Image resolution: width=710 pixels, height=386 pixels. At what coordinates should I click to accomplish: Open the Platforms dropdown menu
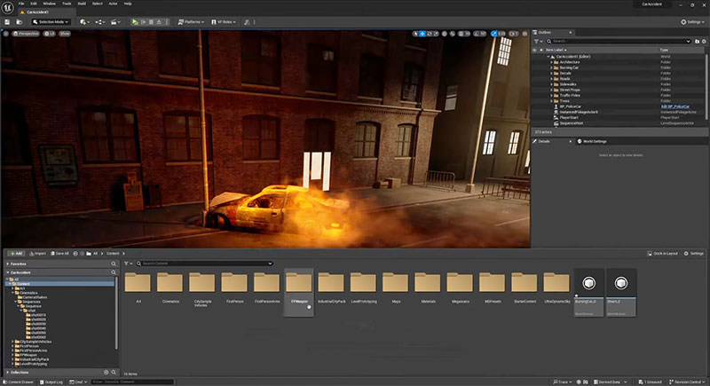pyautogui.click(x=191, y=21)
